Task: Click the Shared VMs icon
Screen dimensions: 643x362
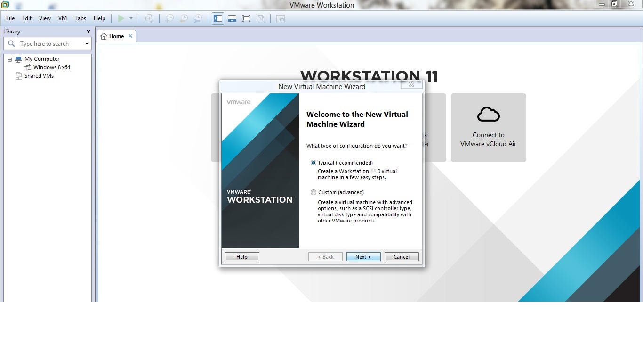Action: pos(18,76)
